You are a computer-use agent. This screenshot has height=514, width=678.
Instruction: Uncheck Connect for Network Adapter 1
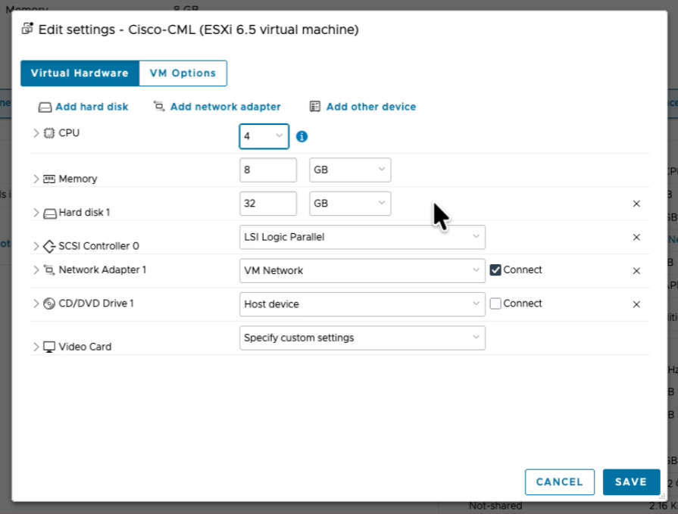[x=495, y=270]
